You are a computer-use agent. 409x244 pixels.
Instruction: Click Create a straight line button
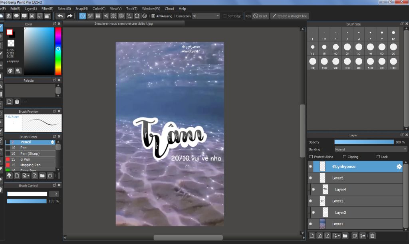pyautogui.click(x=290, y=16)
